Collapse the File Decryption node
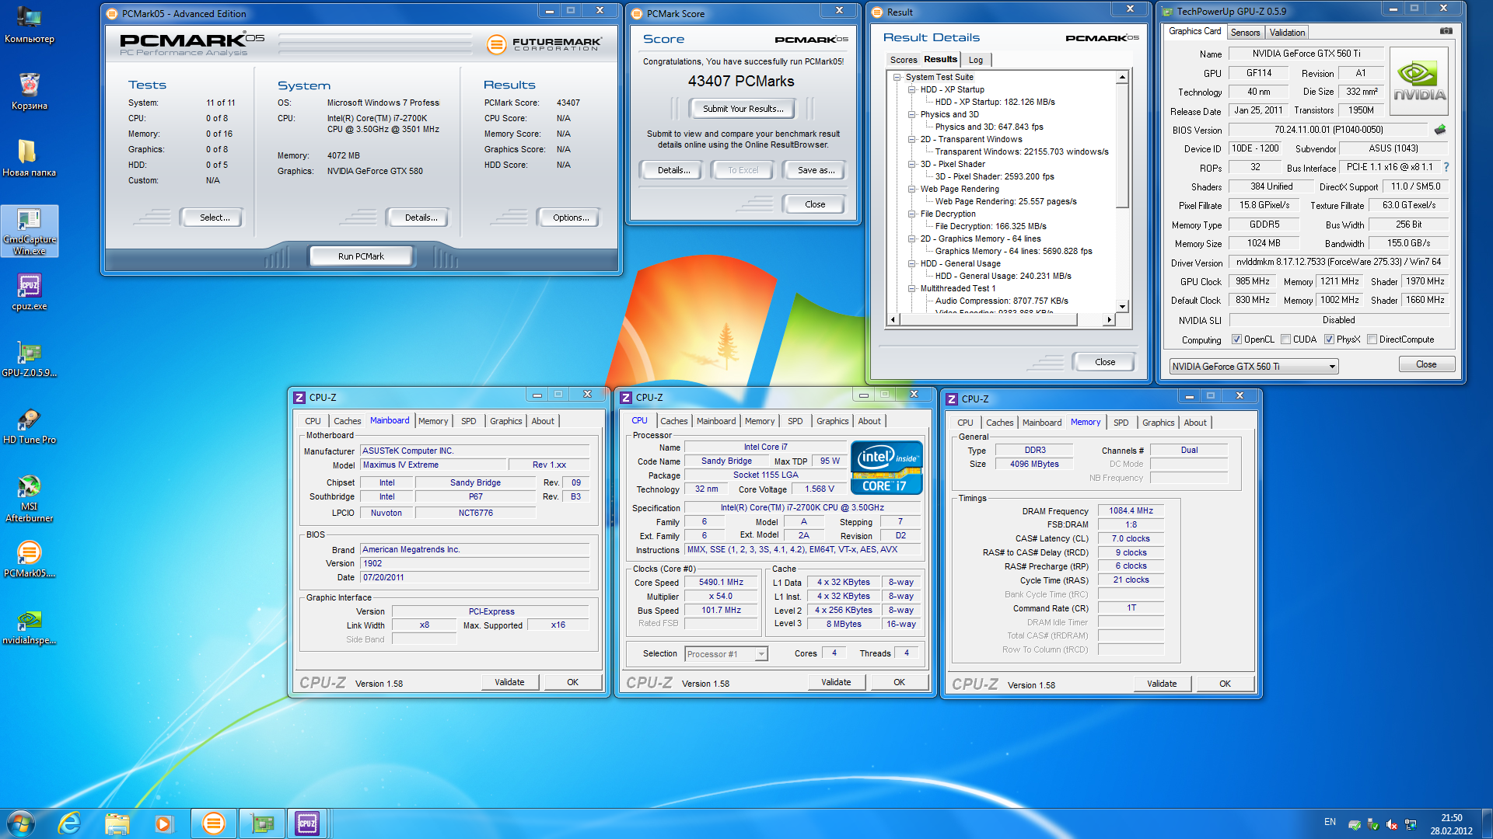 [912, 214]
